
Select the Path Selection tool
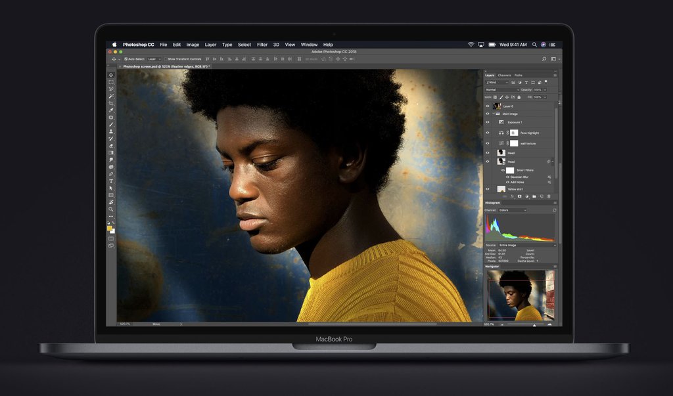point(111,188)
